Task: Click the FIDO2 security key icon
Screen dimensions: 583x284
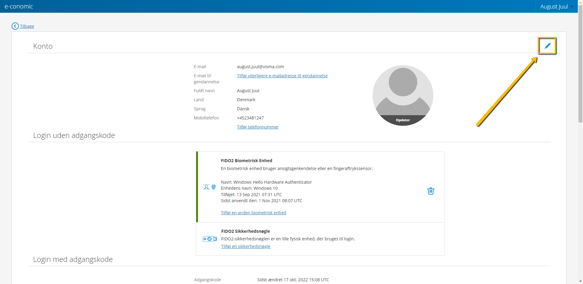Action: [209, 239]
